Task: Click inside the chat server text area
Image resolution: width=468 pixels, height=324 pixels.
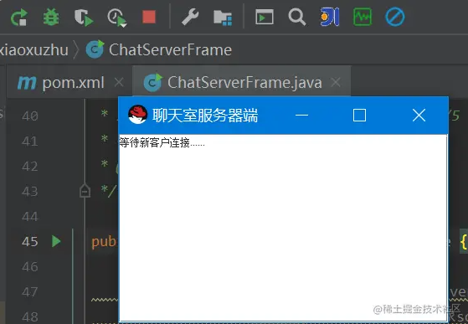Action: pos(283,228)
